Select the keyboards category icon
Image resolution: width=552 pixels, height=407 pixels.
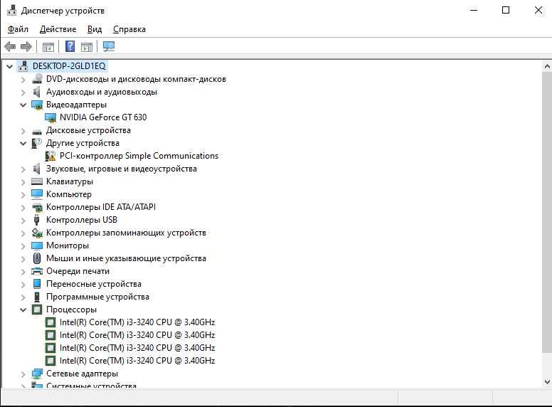click(x=37, y=181)
